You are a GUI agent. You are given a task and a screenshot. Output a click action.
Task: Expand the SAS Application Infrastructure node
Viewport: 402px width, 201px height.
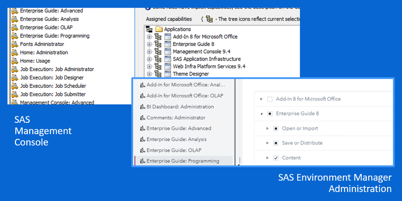click(149, 59)
